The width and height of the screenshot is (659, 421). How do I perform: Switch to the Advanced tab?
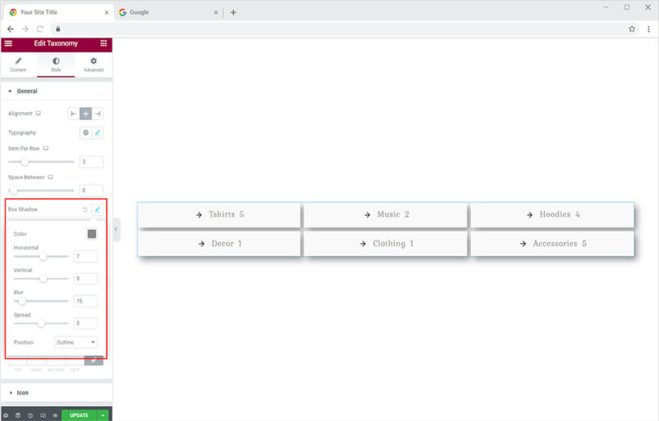(x=93, y=64)
